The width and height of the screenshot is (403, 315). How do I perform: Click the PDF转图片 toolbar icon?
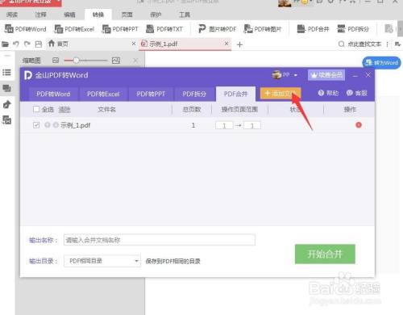coord(263,29)
